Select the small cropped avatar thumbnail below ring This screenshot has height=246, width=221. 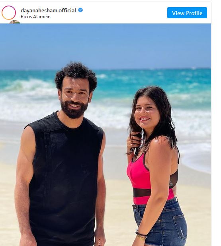click(15, 22)
